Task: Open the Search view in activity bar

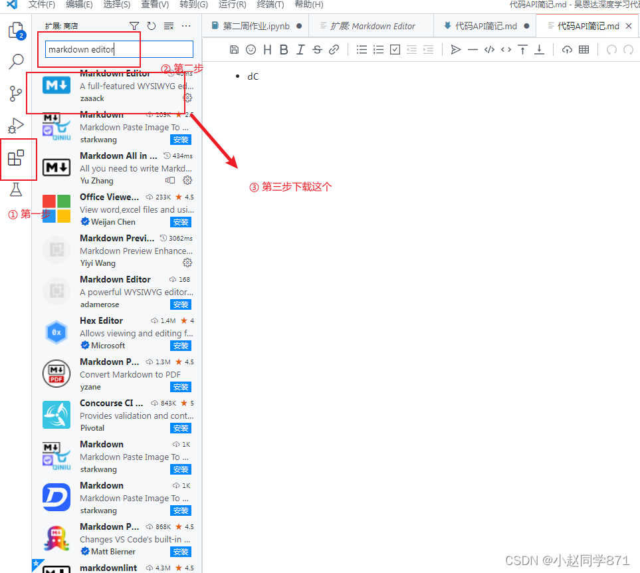Action: point(17,62)
